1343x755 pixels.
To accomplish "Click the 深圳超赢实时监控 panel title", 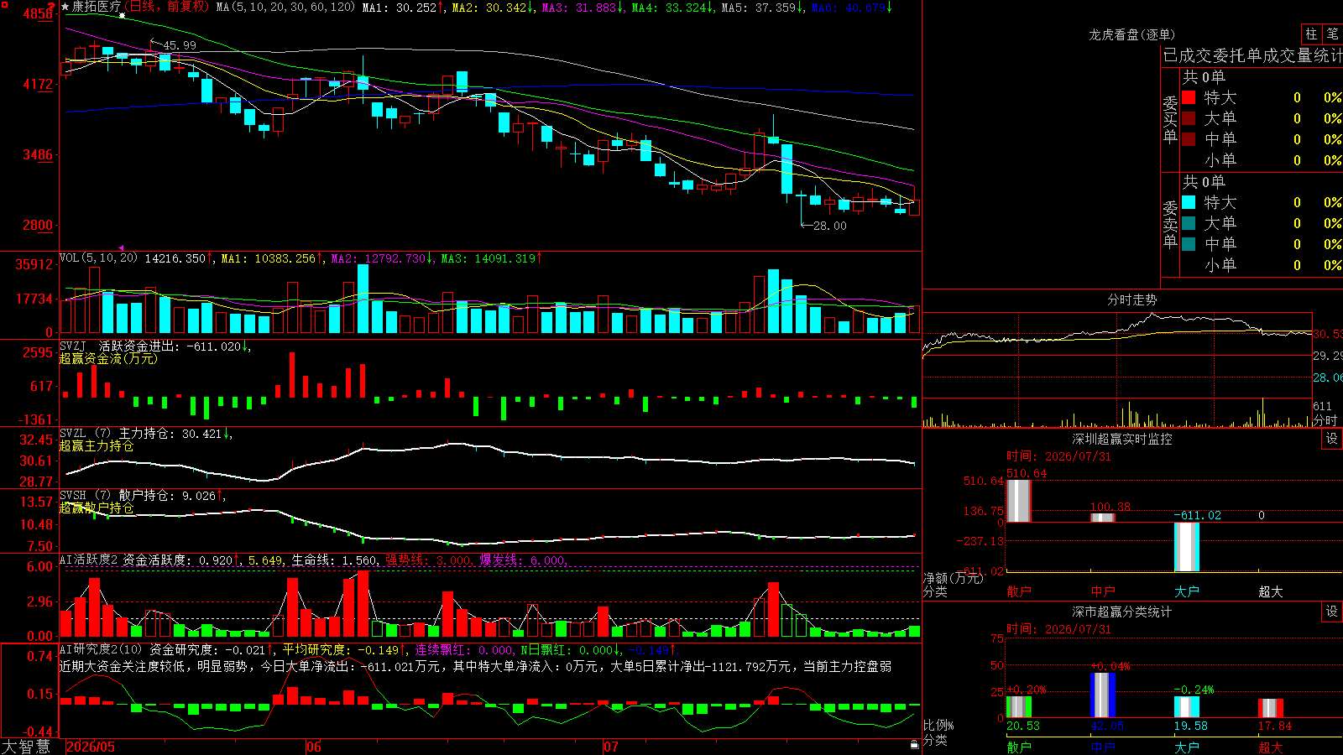I will pyautogui.click(x=1122, y=439).
